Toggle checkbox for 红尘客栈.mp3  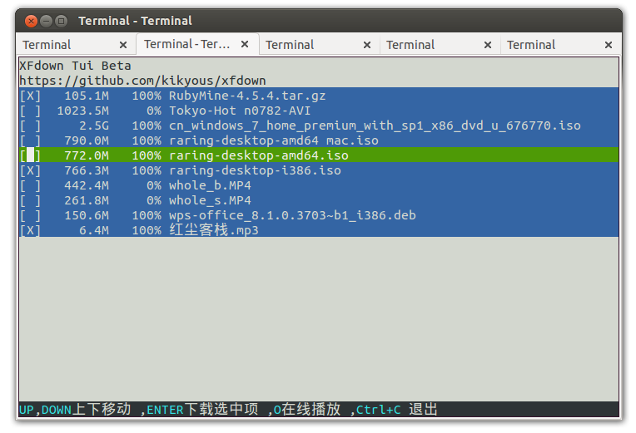pos(31,230)
